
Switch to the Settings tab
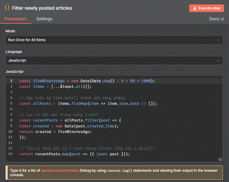[44, 19]
